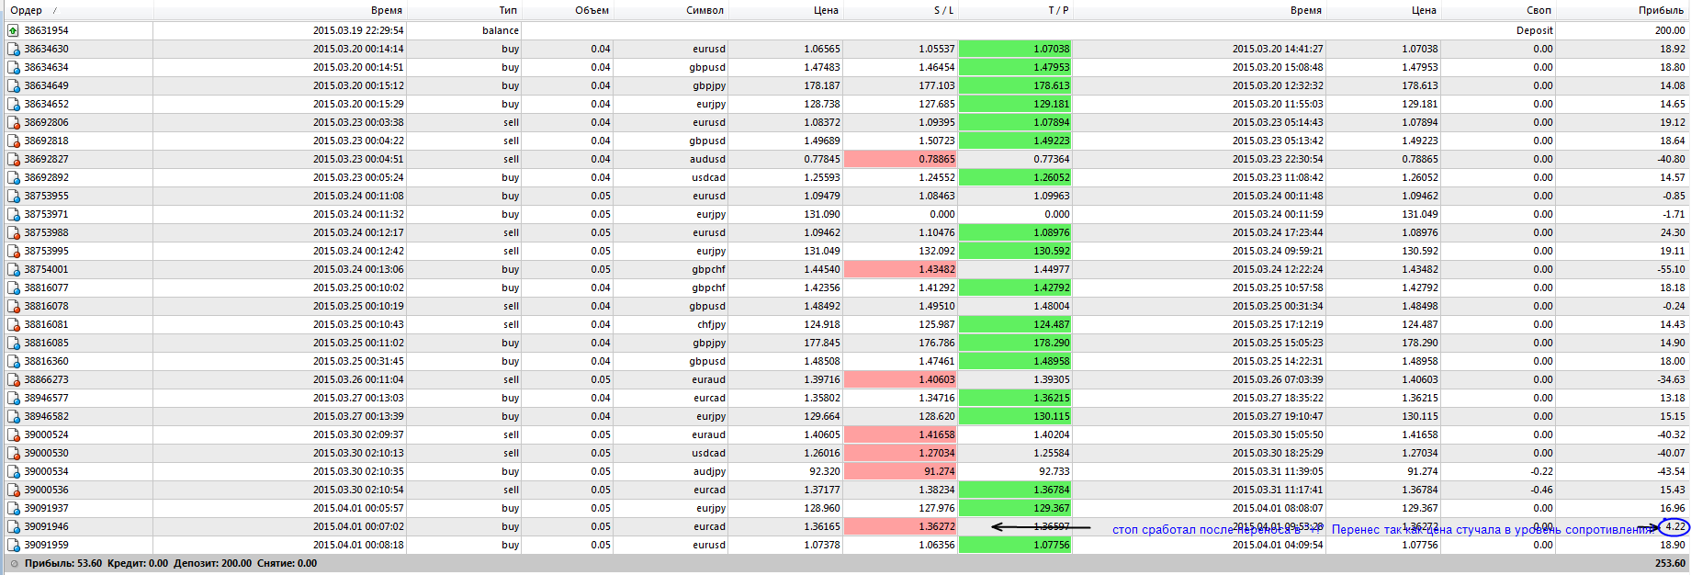Click the order icon beside 38816077
Viewport: 1691px width, 575px height.
13,287
